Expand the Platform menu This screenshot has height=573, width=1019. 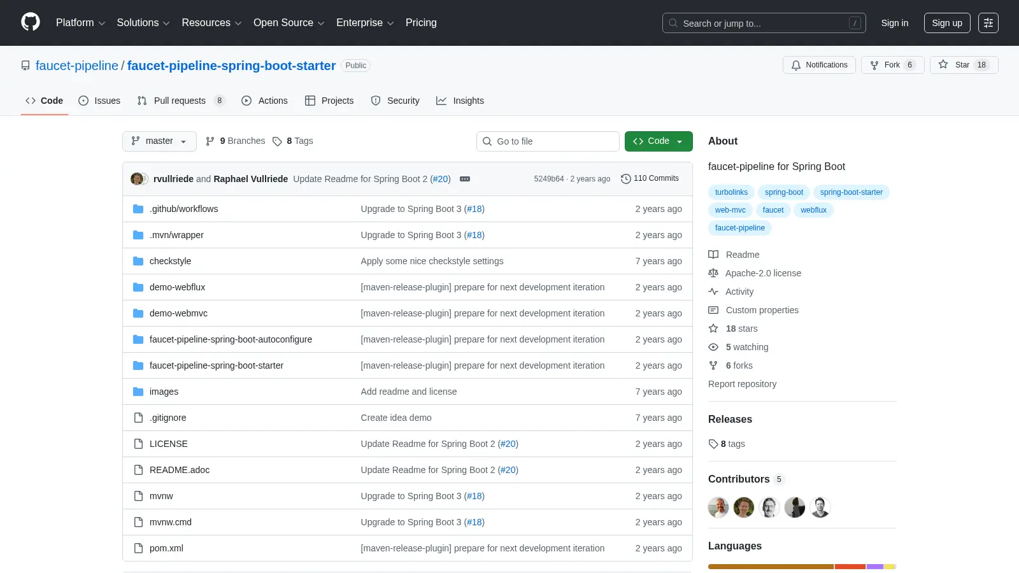(x=80, y=23)
